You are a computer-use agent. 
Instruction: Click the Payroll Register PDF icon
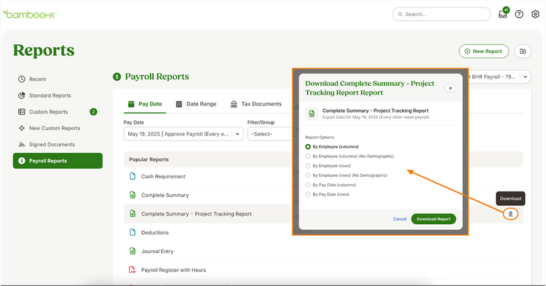[132, 270]
